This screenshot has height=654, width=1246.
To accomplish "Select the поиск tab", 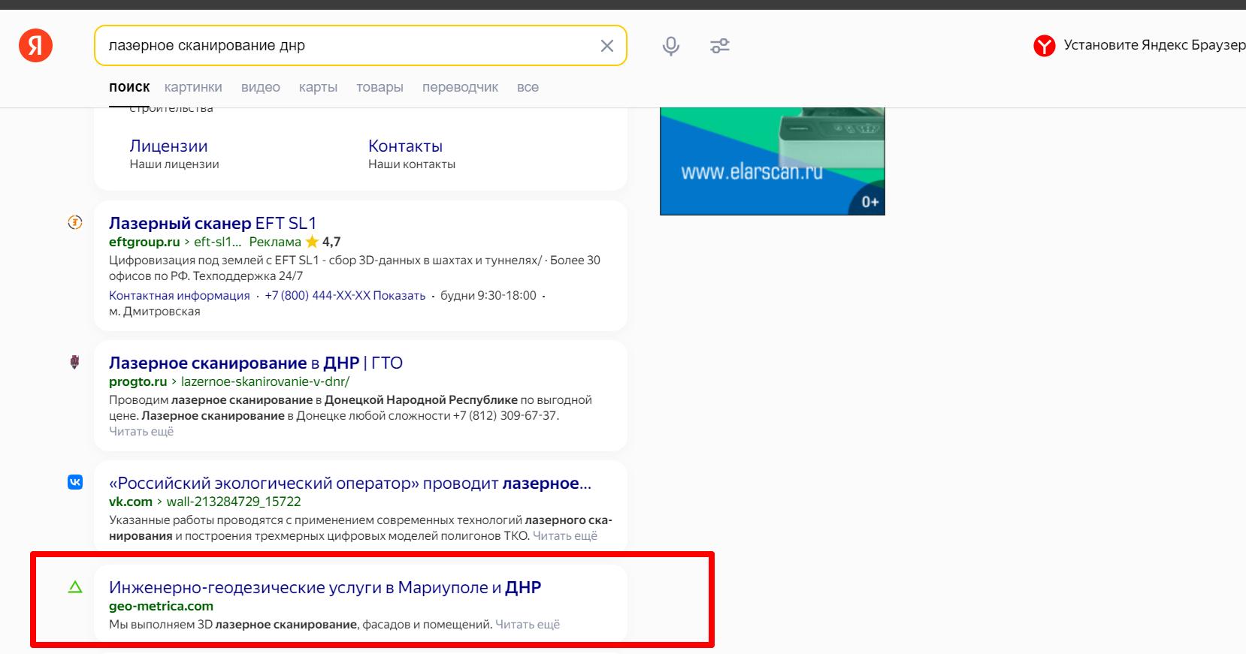I will (129, 87).
